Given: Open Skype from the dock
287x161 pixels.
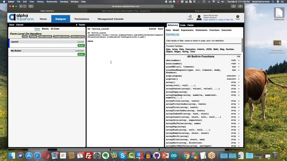Looking at the screenshot, I should tap(122, 156).
